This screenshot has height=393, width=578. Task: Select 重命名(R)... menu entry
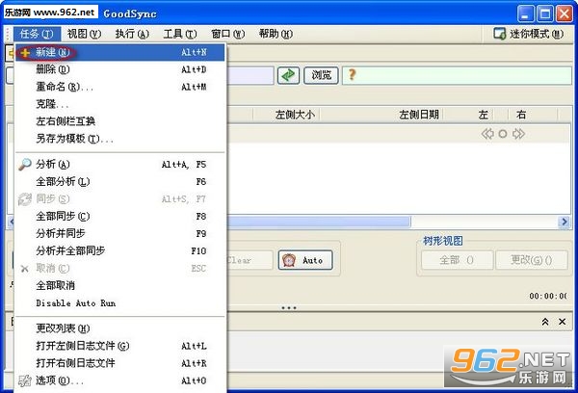[x=120, y=87]
